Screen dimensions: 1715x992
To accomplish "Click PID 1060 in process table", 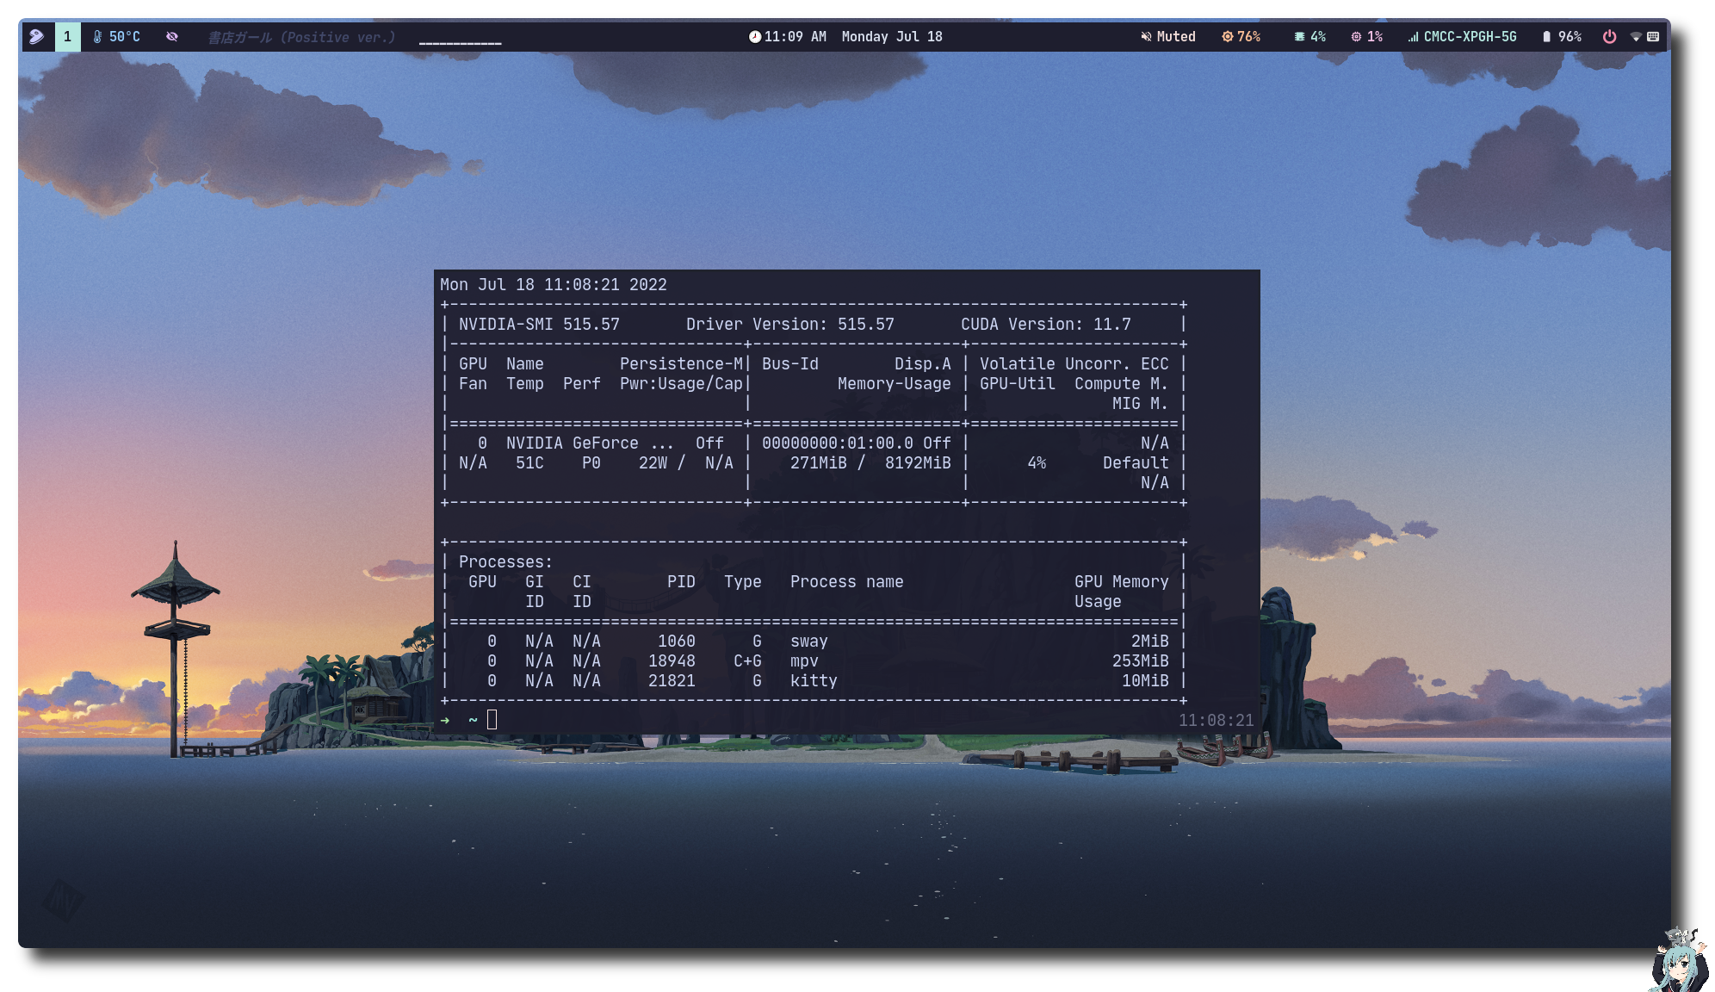I will point(677,641).
